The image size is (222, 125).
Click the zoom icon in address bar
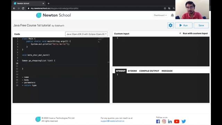173,8
